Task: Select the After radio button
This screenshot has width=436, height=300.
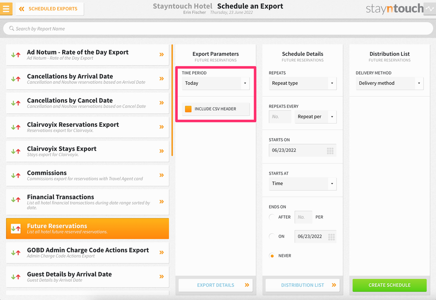Action: click(272, 217)
